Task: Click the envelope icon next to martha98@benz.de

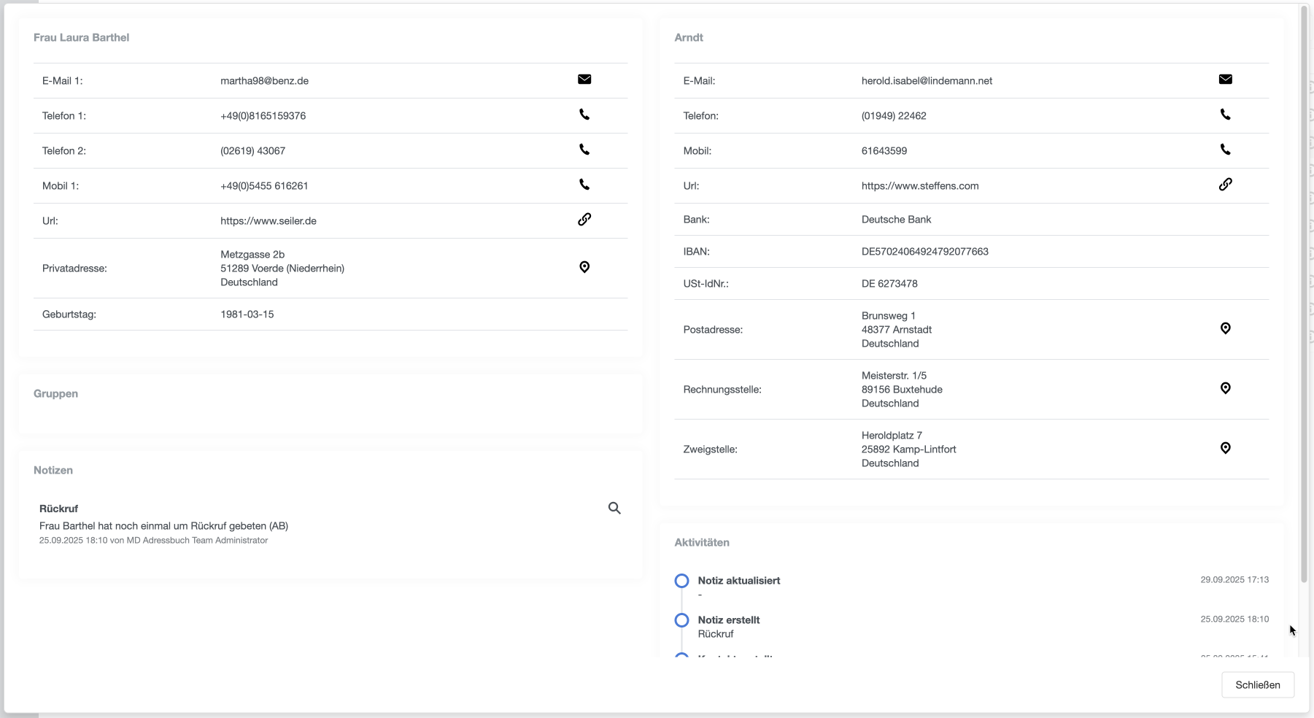Action: point(584,80)
